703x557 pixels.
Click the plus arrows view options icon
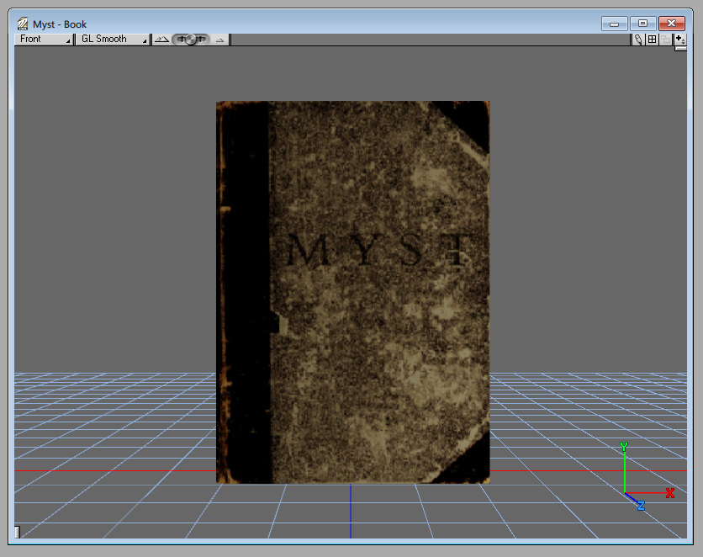pyautogui.click(x=679, y=40)
